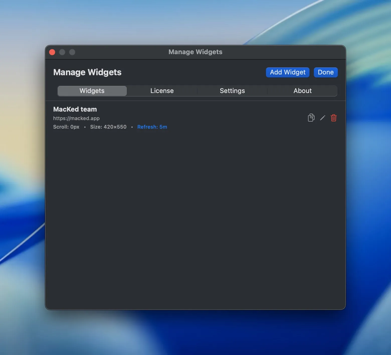Duplicate the MacKed team widget
Image resolution: width=391 pixels, height=355 pixels.
pyautogui.click(x=311, y=118)
